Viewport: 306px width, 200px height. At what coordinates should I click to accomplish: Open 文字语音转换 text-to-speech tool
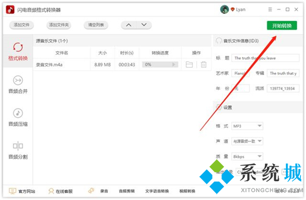tap(157, 191)
